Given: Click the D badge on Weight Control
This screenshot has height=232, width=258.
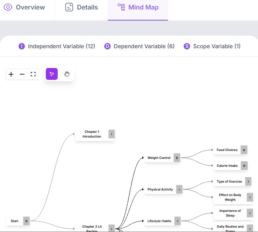Looking at the screenshot, I should click(177, 158).
